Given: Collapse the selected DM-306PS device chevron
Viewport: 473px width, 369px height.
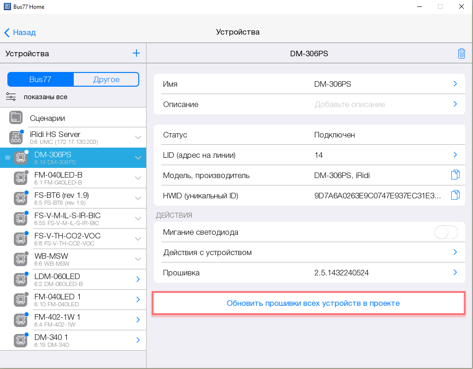Looking at the screenshot, I should pyautogui.click(x=138, y=158).
